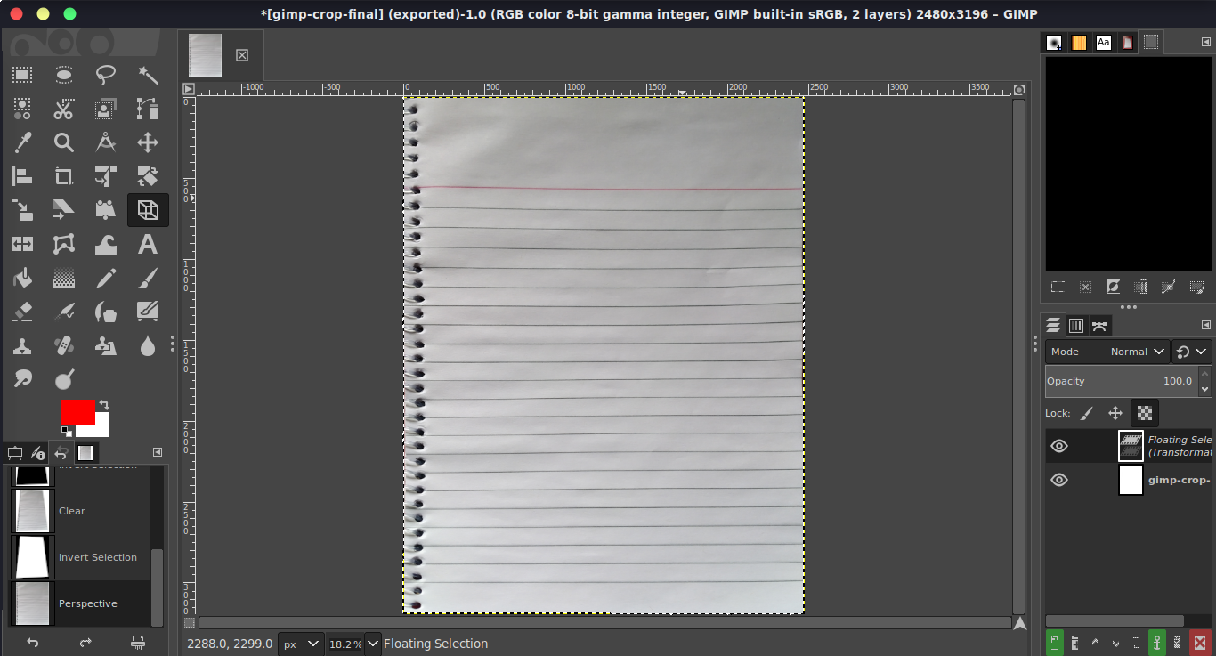1216x656 pixels.
Task: Toggle zoom image when window resizes
Action: tap(1019, 90)
